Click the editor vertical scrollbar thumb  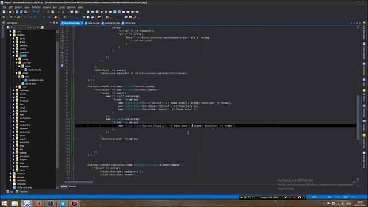pos(358,117)
